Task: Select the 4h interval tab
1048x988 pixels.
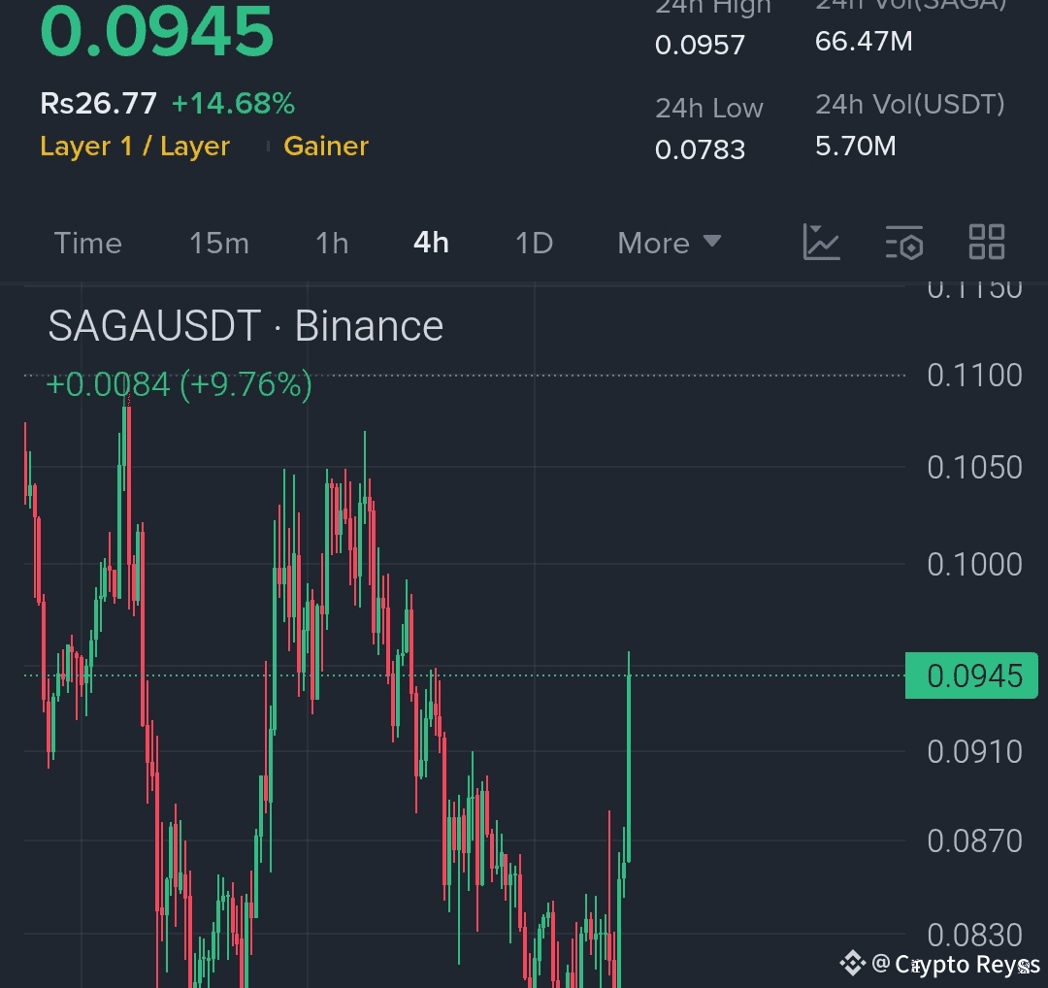Action: [431, 243]
